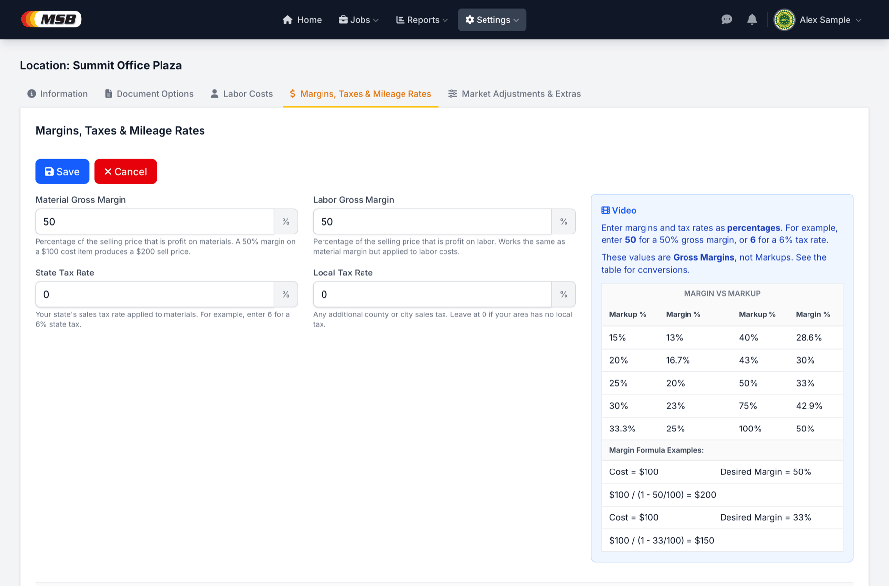Expand the Settings menu chevron
The height and width of the screenshot is (586, 889).
516,20
